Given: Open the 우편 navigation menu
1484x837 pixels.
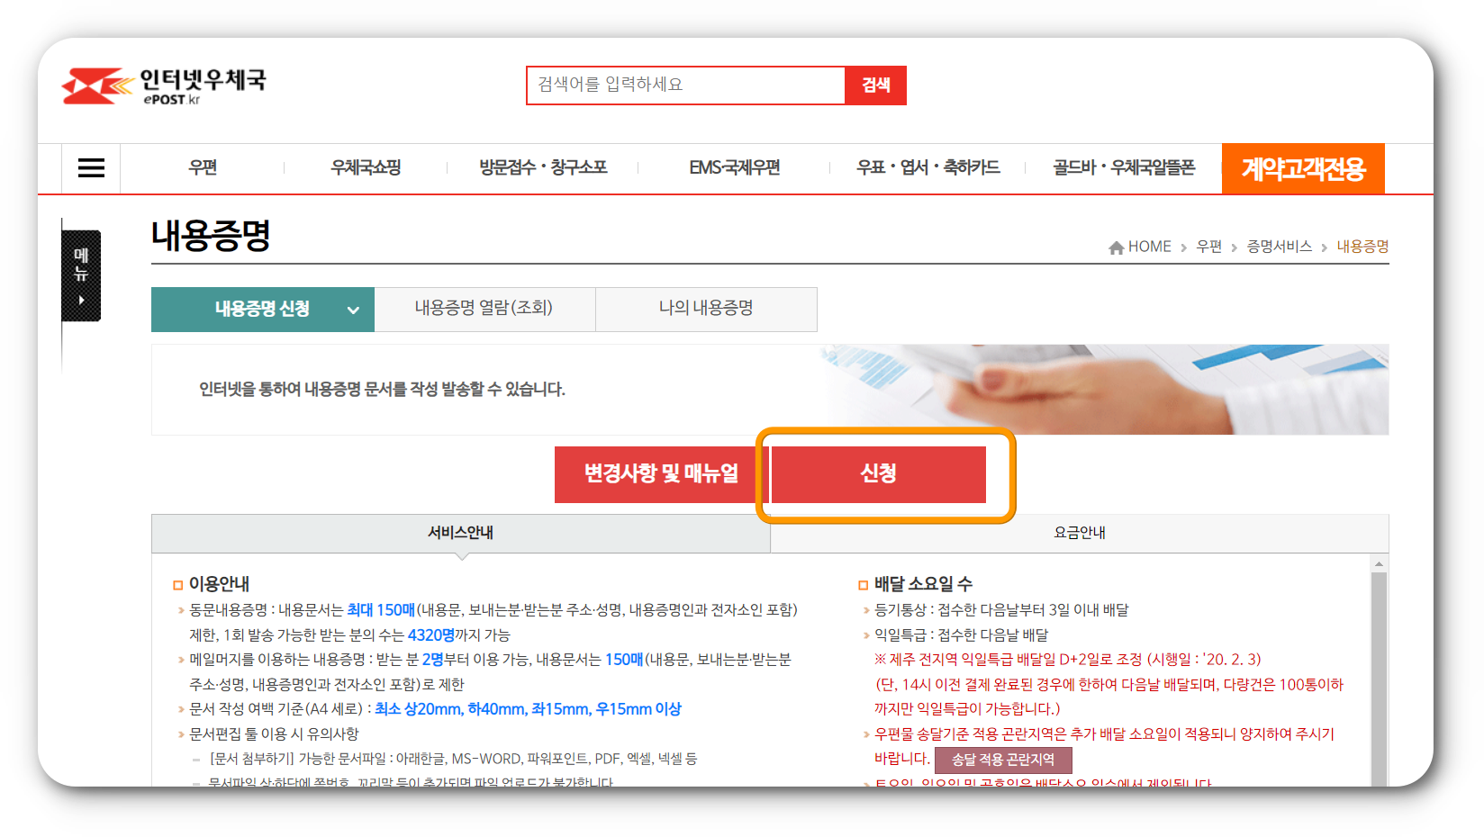Looking at the screenshot, I should [202, 167].
